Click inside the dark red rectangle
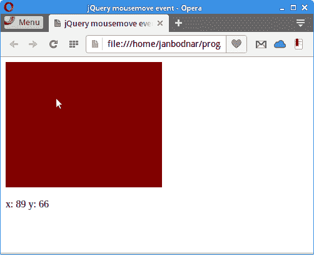 84,125
